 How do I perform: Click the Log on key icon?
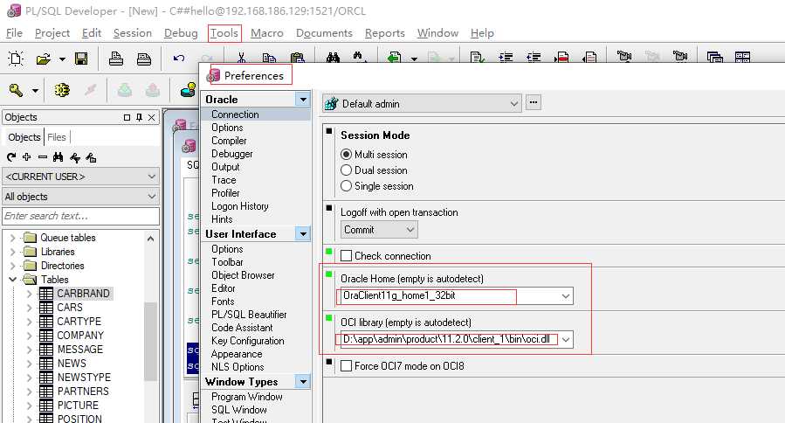16,91
